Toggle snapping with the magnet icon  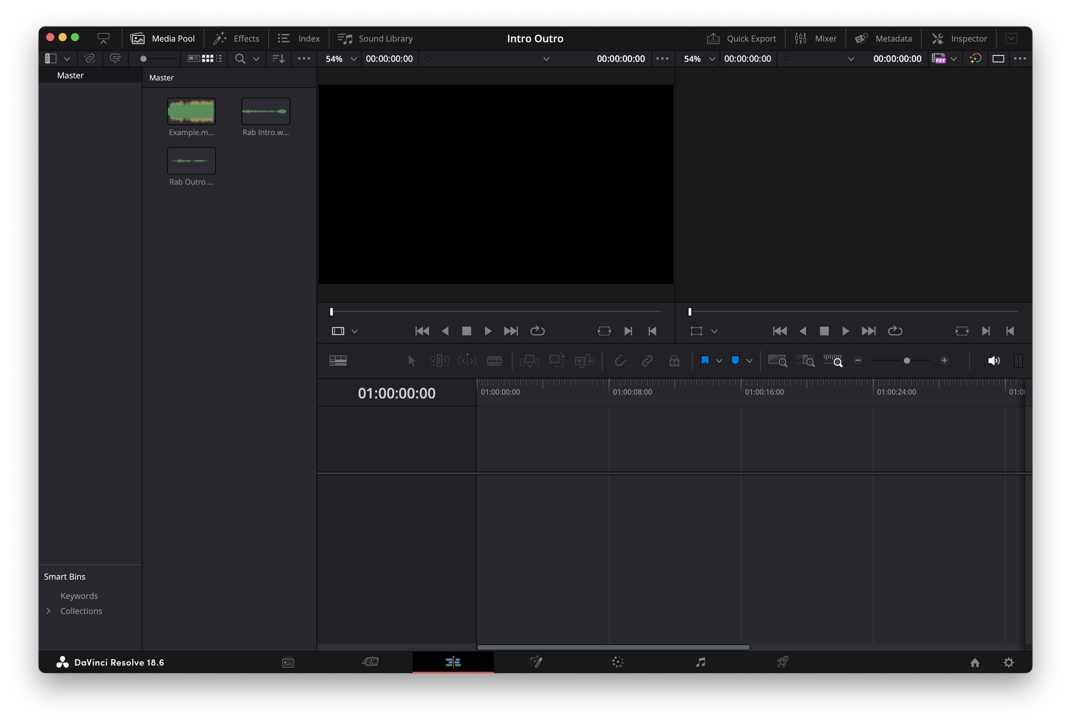click(620, 360)
